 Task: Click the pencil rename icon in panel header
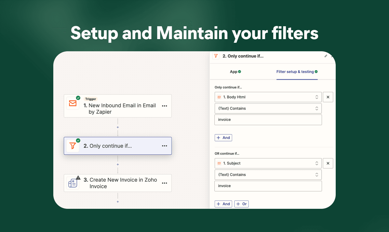click(x=326, y=56)
